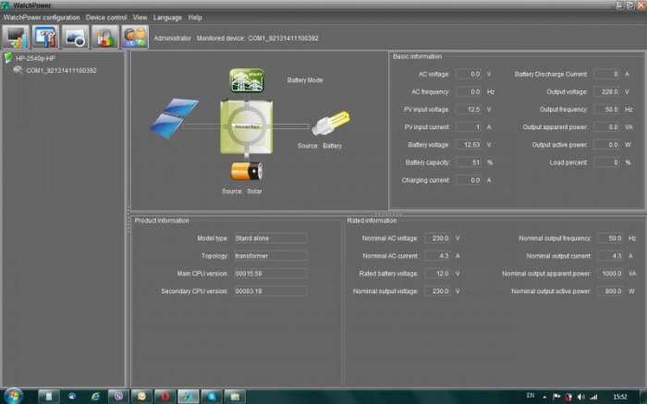Click the Charging current value field
This screenshot has width=647, height=404.
[469, 181]
